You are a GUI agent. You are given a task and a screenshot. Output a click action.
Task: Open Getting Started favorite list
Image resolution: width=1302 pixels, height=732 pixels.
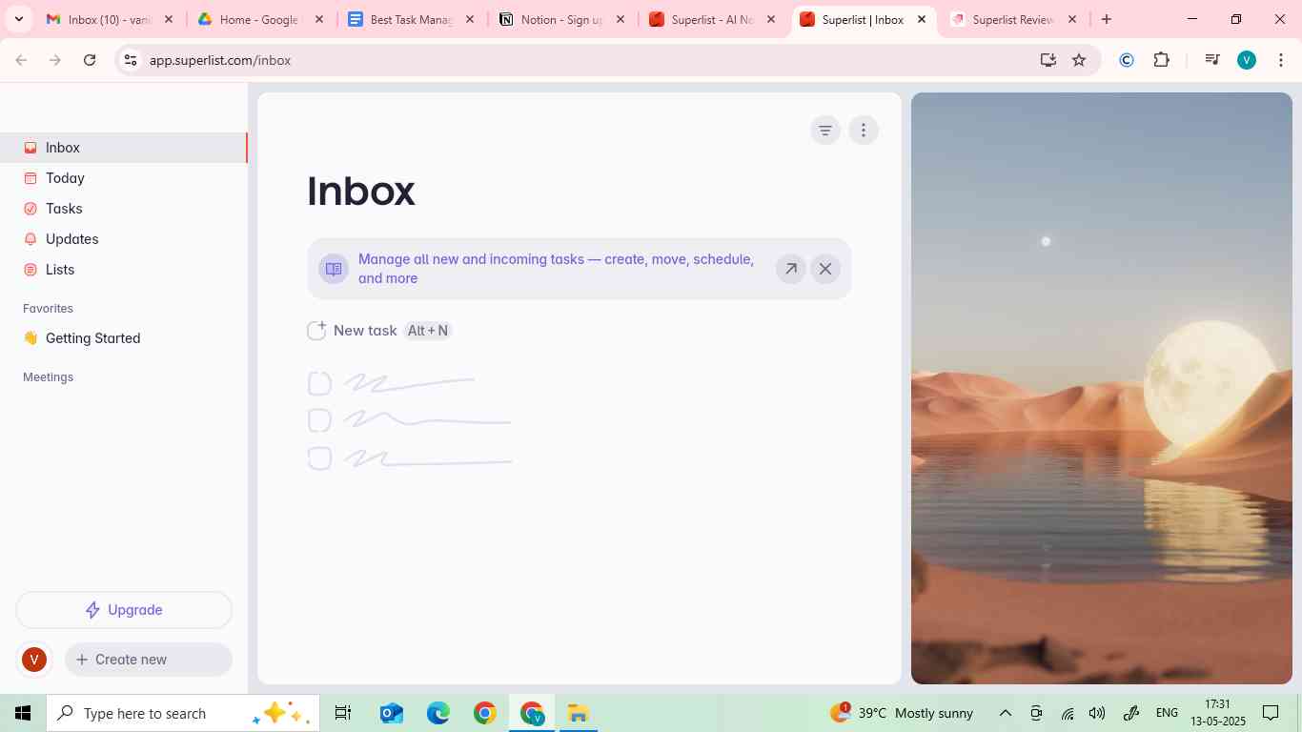tap(92, 338)
